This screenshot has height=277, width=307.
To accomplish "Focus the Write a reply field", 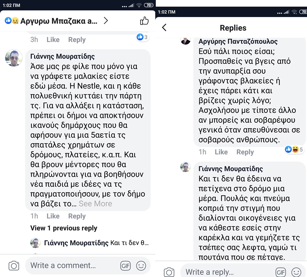I will (225, 272).
